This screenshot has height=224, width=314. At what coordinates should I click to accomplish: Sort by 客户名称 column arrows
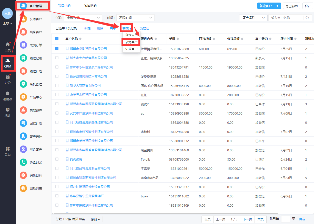pyautogui.click(x=80, y=39)
